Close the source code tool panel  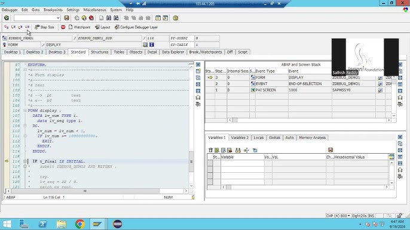click(x=198, y=65)
